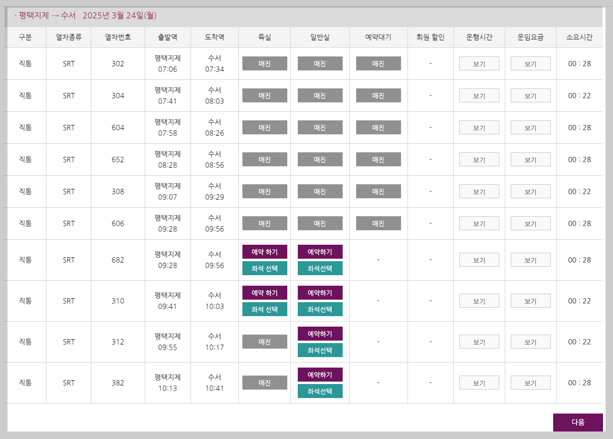613x439 pixels.
Task: Reserve a first-class seat on train 682
Action: click(x=264, y=251)
